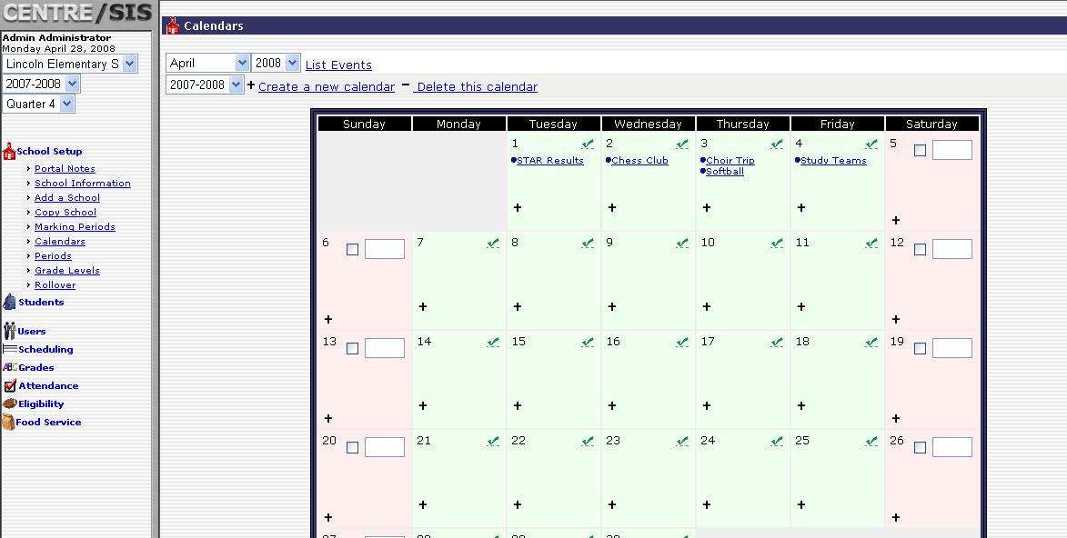Open the month dropdown showing April
Image resolution: width=1067 pixels, height=538 pixels.
[x=207, y=63]
